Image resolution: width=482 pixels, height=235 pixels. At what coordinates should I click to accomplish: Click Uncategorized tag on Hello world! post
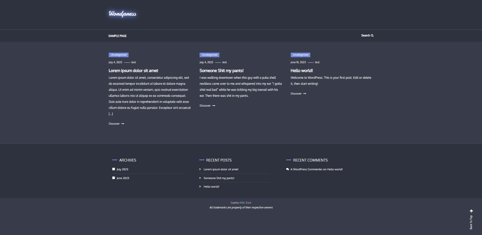click(x=300, y=55)
